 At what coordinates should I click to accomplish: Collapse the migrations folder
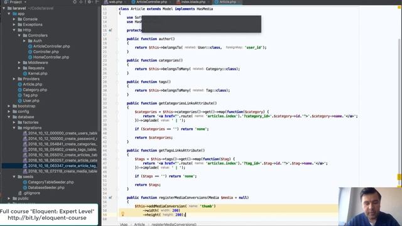click(14, 128)
